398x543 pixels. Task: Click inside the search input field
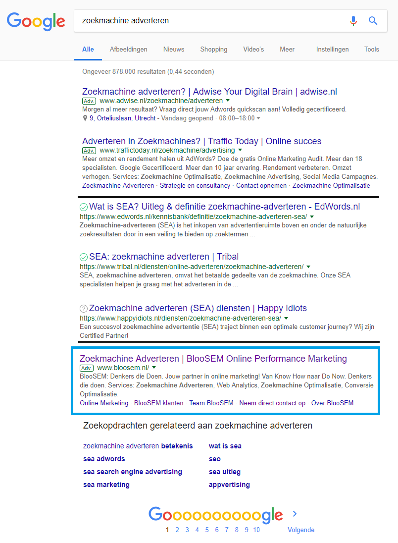pyautogui.click(x=208, y=21)
